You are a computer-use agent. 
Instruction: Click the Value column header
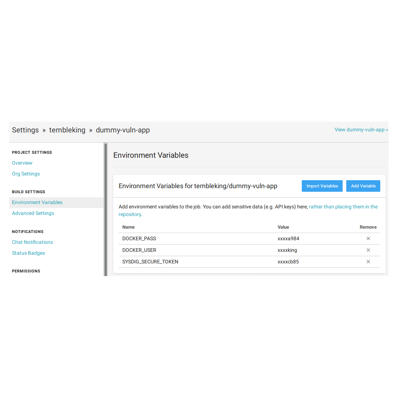pos(283,227)
